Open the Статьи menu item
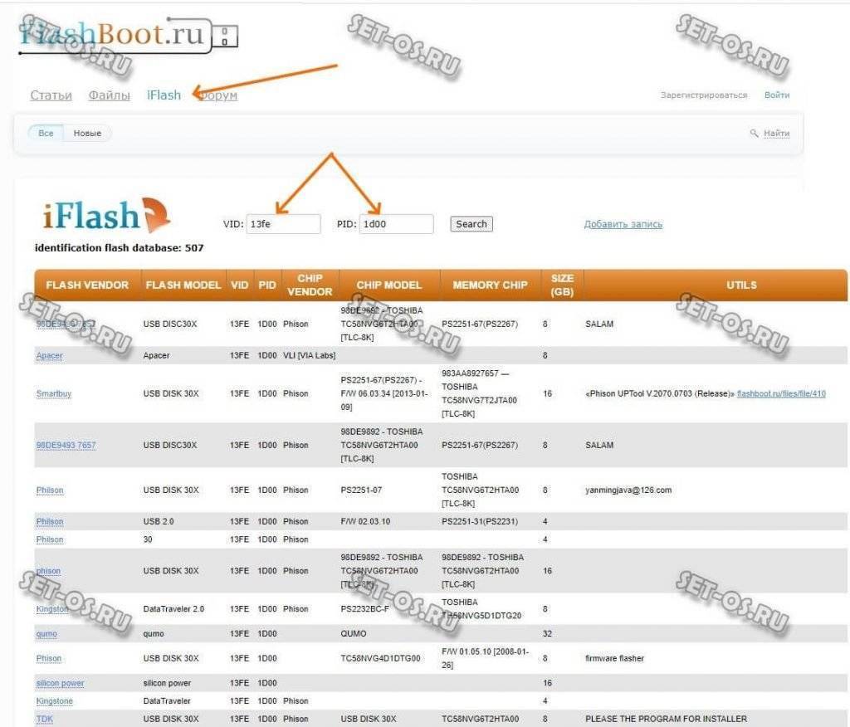This screenshot has height=727, width=850. (x=51, y=95)
